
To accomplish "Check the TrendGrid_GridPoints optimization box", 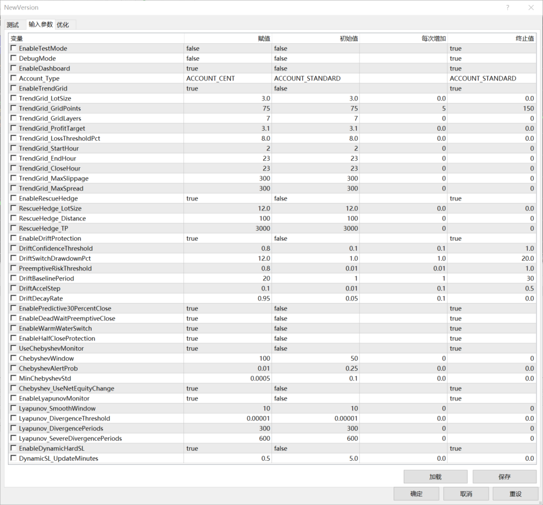I will 14,108.
